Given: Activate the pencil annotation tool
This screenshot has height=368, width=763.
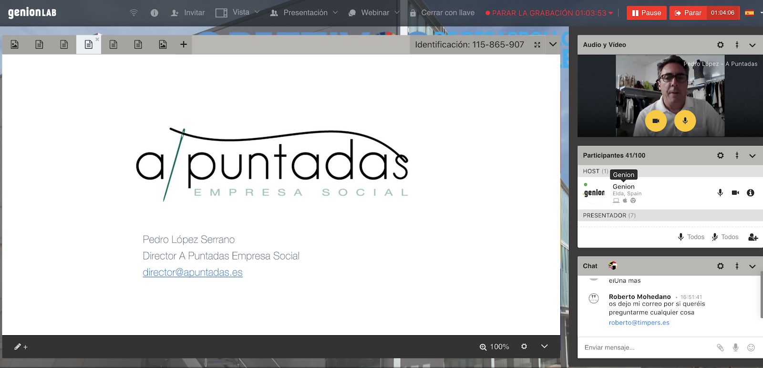Looking at the screenshot, I should pyautogui.click(x=21, y=347).
